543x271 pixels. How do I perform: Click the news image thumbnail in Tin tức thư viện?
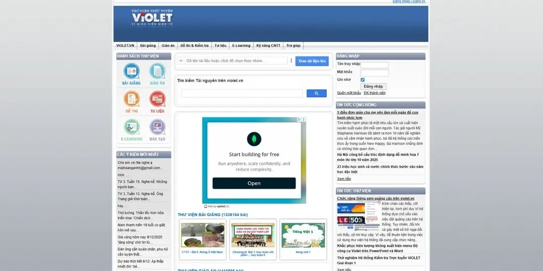pos(358,216)
